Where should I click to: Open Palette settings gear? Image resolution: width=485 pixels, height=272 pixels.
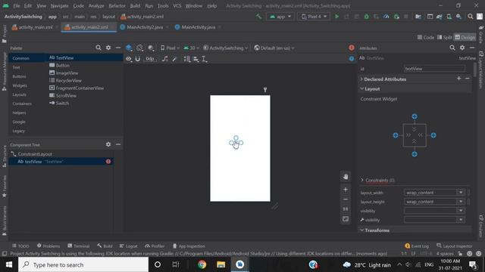click(x=108, y=48)
